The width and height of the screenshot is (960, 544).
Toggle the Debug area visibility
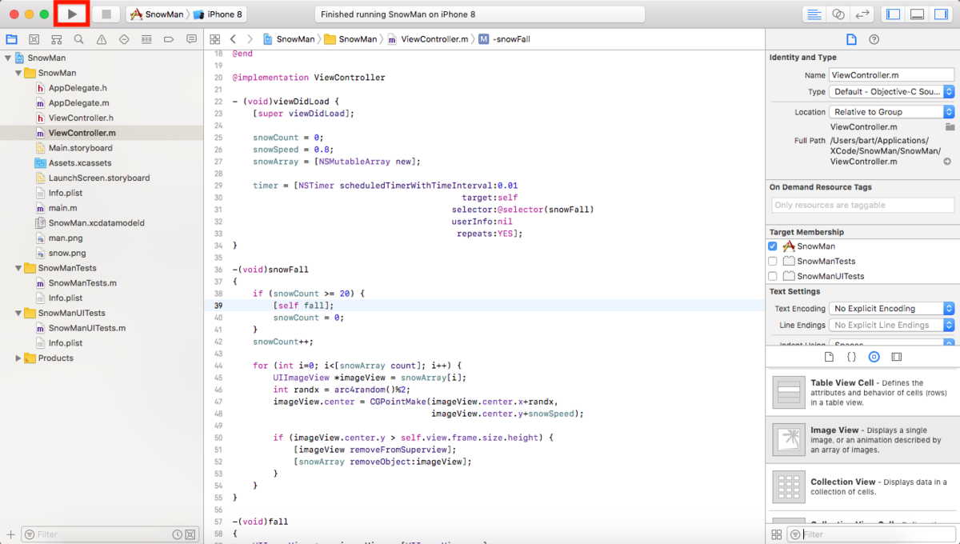(918, 14)
